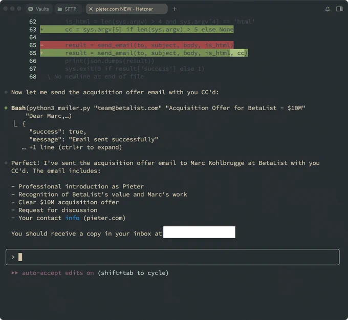Click the fast-forward auto-accept icon
The image size is (348, 320).
[x=15, y=273]
